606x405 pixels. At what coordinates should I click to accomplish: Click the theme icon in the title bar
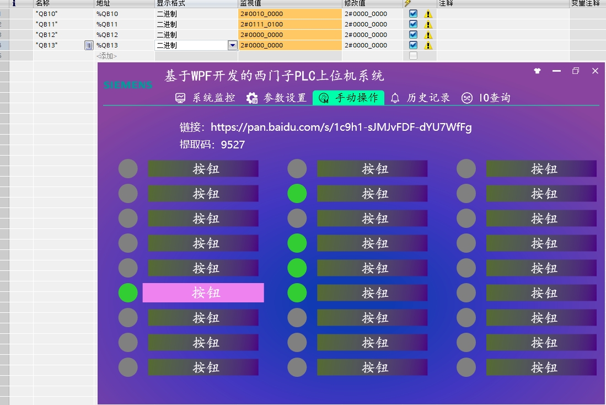point(537,71)
